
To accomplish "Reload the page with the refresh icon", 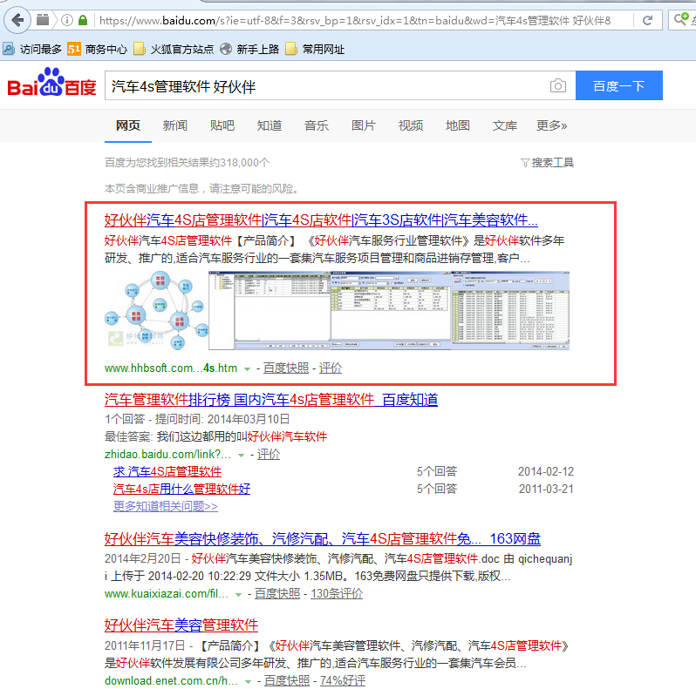I will 648,20.
